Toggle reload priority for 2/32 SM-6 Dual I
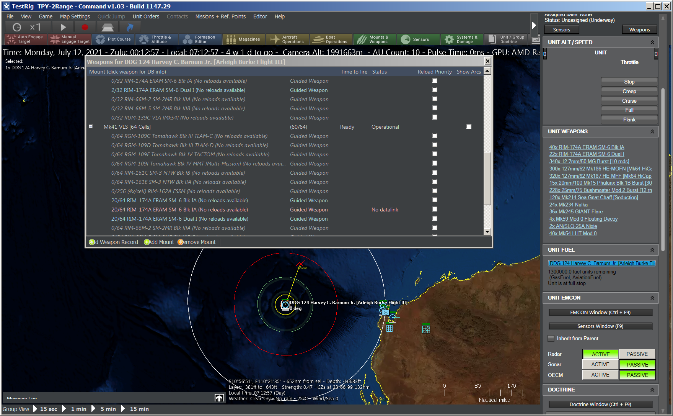Screen dimensions: 673x416 (x=435, y=90)
